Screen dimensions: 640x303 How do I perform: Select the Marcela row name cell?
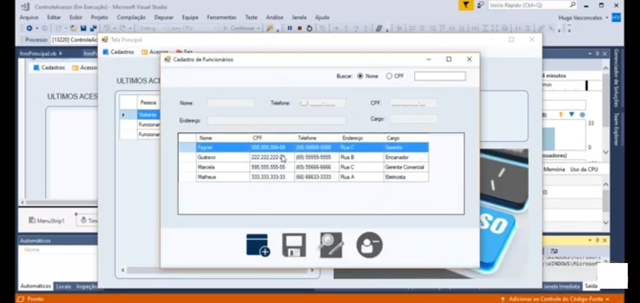[223, 167]
